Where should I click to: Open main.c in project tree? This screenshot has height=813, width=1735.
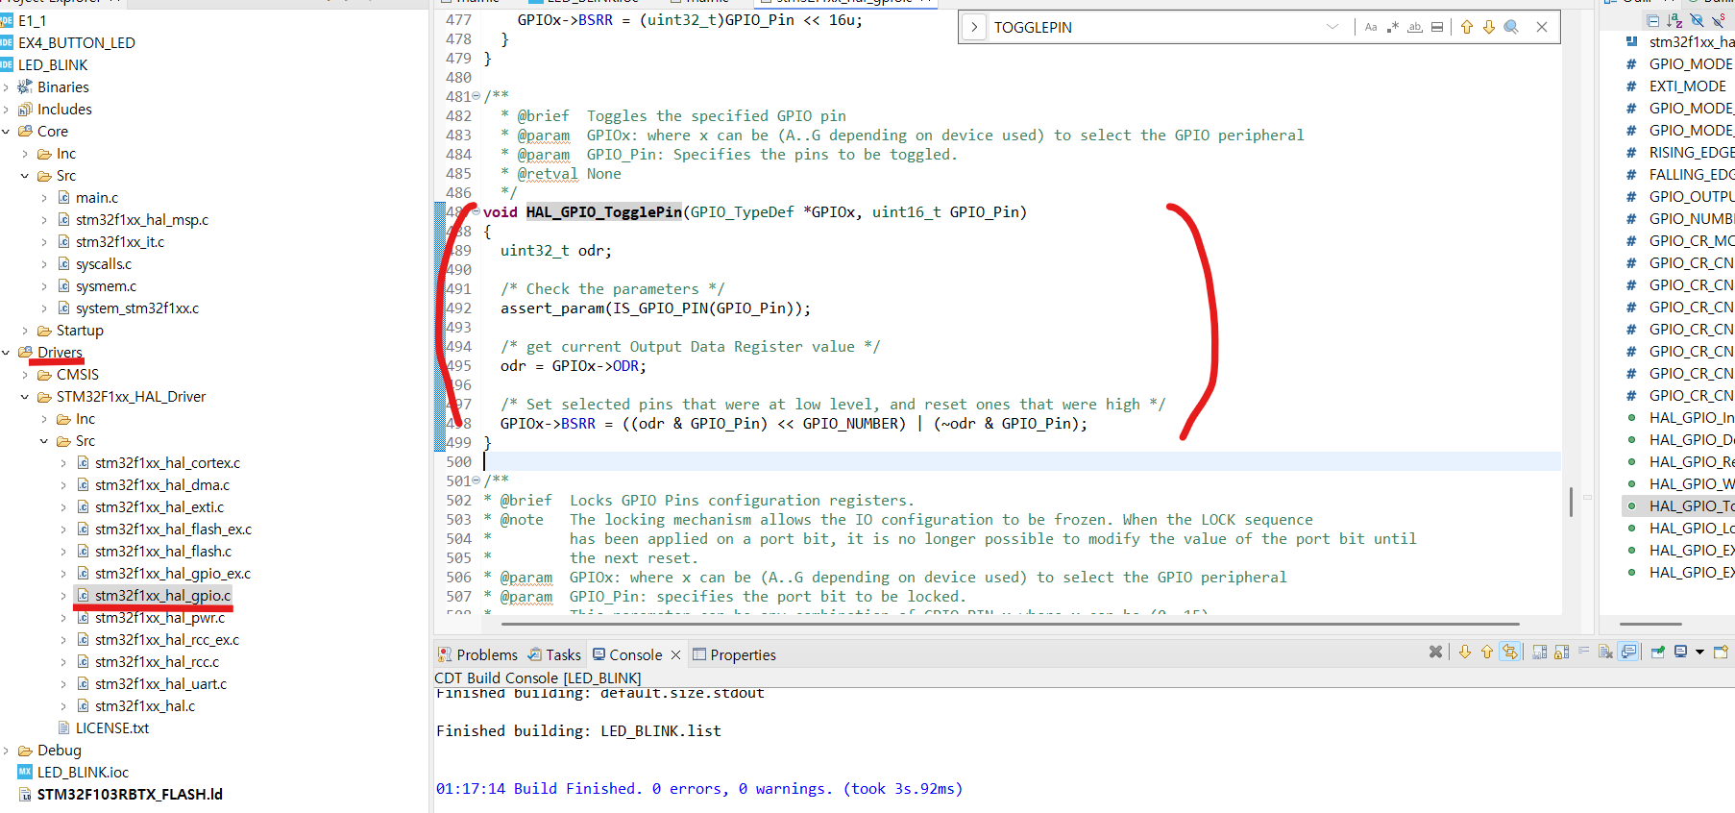click(x=97, y=197)
